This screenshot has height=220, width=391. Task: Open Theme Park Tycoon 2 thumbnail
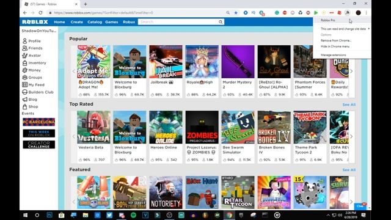point(310,127)
